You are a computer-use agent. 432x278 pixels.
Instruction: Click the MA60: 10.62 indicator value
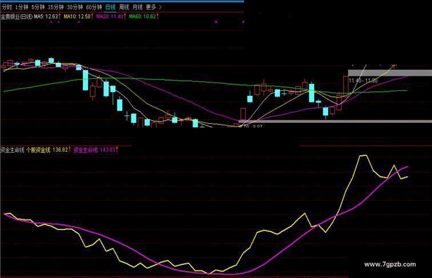(x=142, y=17)
